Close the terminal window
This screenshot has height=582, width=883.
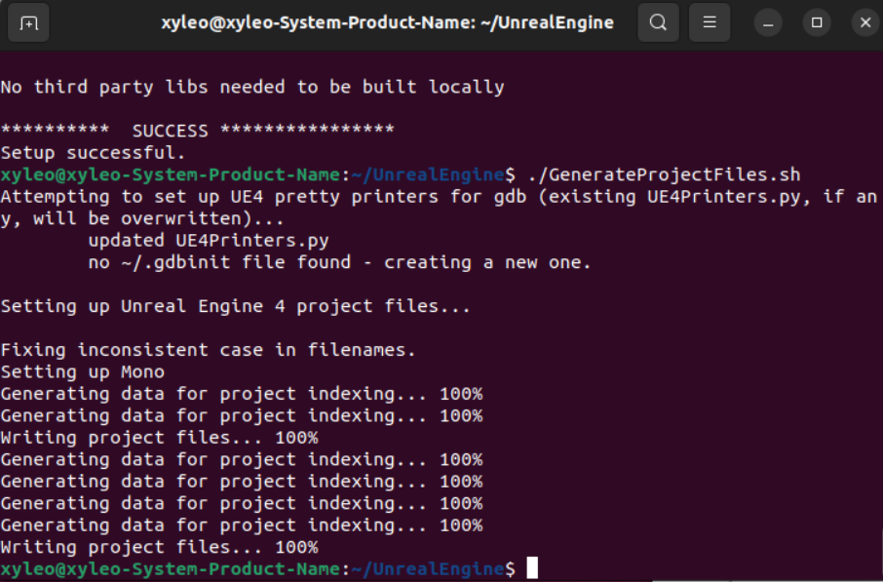pyautogui.click(x=864, y=22)
